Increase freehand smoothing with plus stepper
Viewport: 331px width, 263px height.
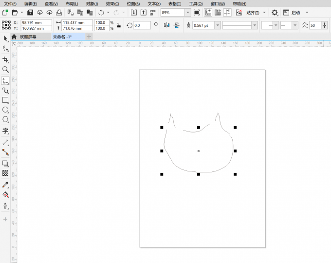tap(325, 25)
